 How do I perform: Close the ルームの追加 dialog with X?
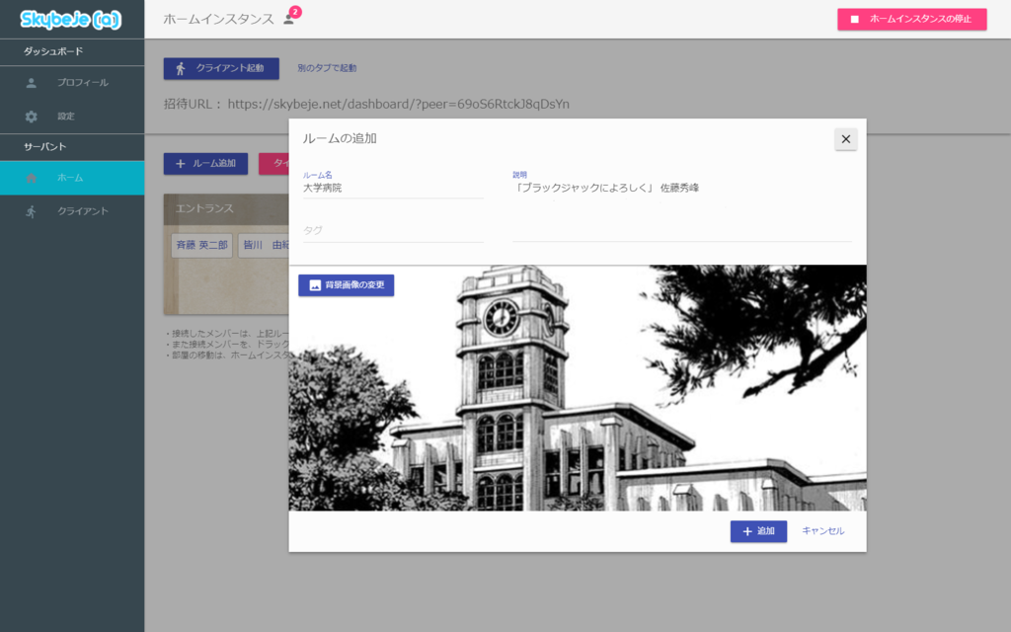point(845,139)
